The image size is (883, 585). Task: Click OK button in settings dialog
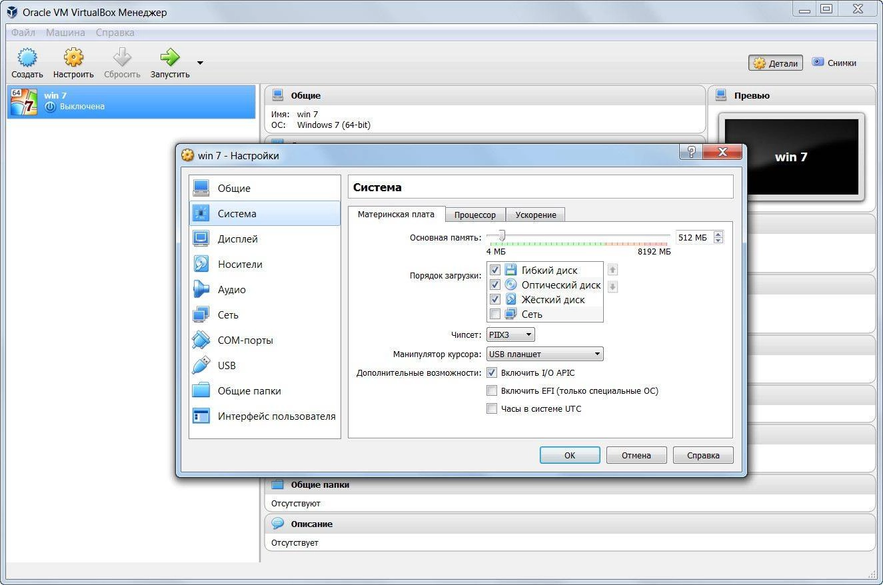(570, 455)
